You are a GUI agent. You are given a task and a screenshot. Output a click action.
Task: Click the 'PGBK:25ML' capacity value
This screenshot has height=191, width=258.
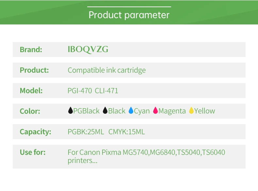[86, 132]
